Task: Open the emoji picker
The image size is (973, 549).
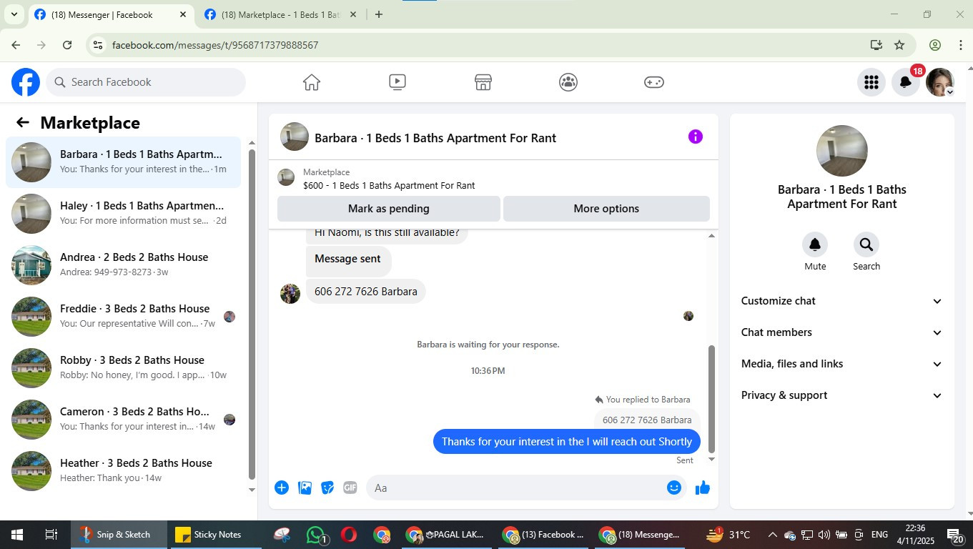Action: 673,488
